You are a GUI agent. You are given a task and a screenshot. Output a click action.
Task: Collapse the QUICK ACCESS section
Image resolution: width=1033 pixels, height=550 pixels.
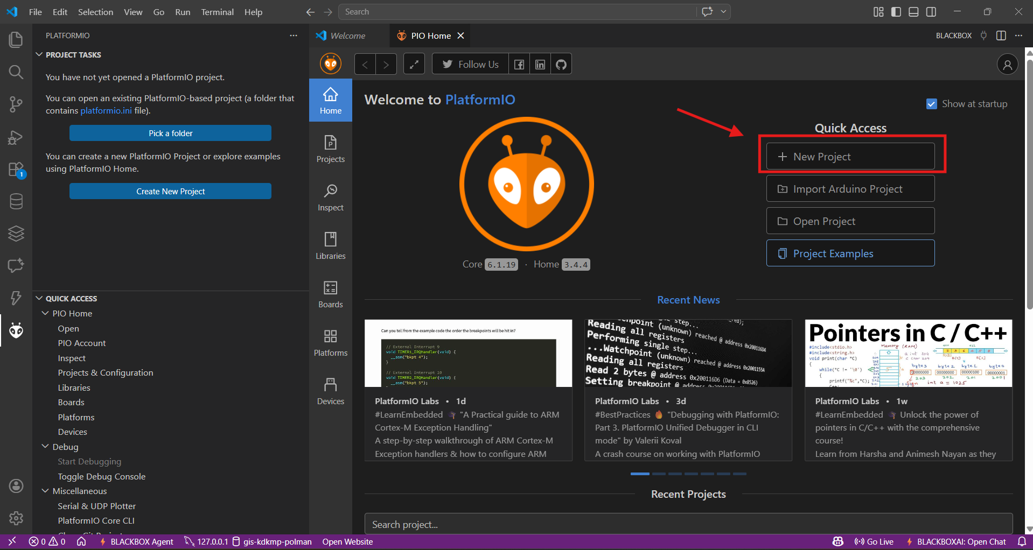click(x=39, y=299)
